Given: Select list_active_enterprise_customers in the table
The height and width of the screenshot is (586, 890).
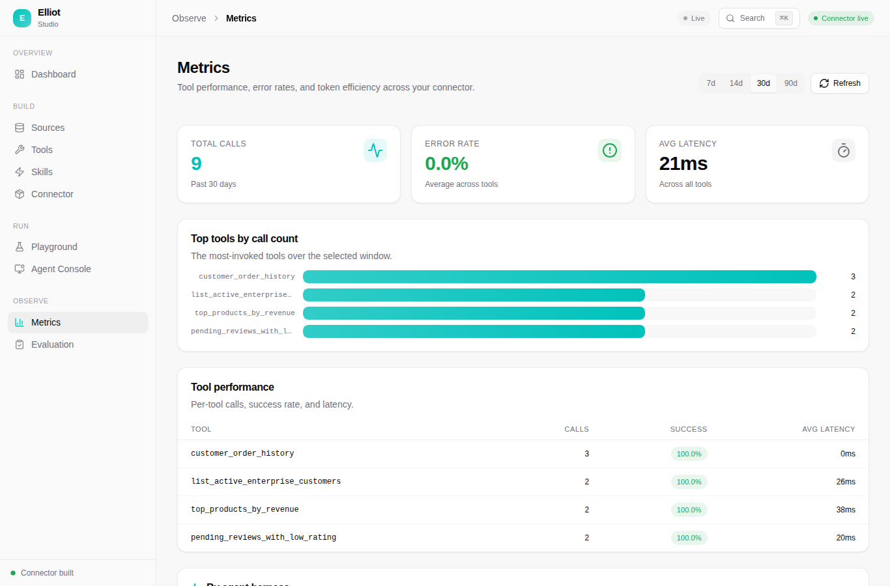Looking at the screenshot, I should [266, 481].
